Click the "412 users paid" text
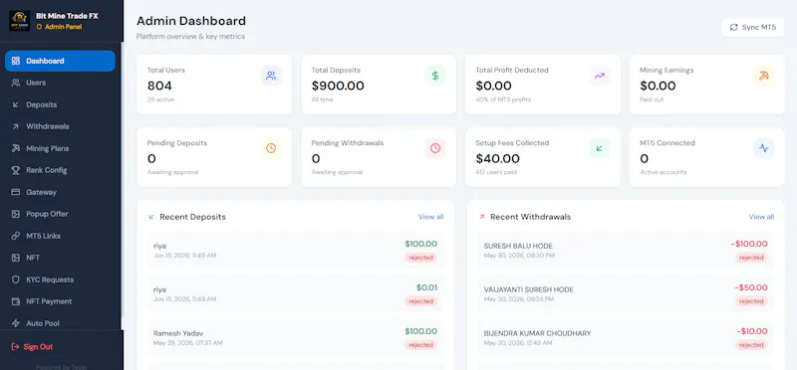Screen dimensions: 797x370 496,172
